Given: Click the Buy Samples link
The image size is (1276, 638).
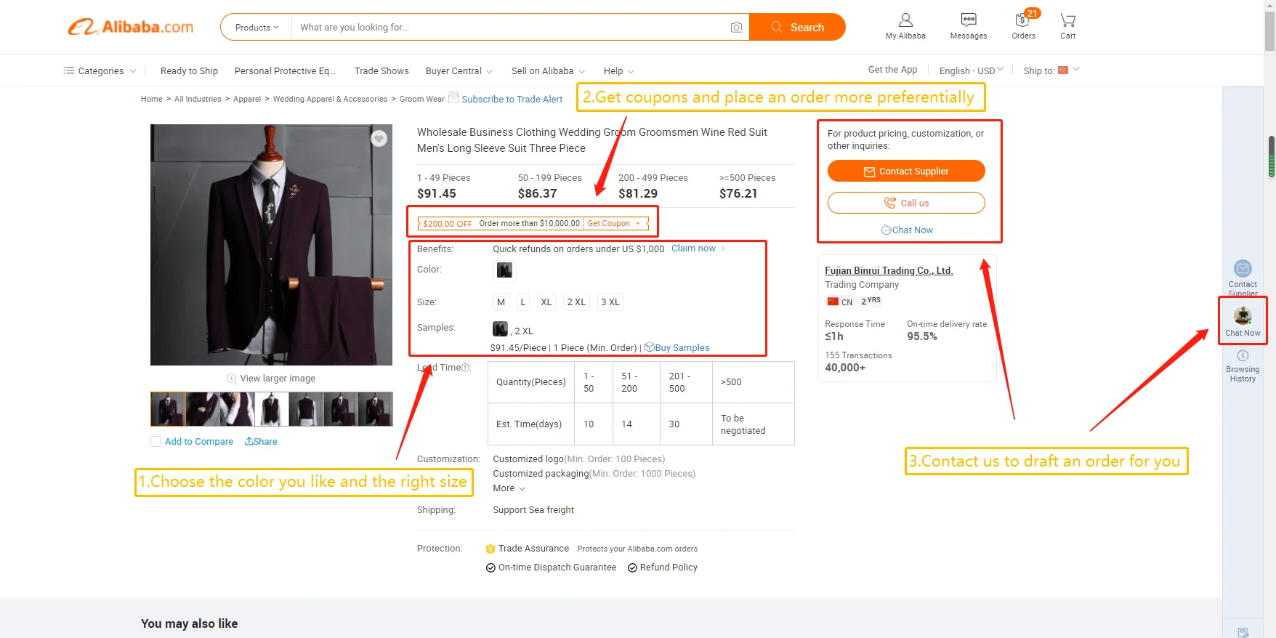Looking at the screenshot, I should (677, 348).
